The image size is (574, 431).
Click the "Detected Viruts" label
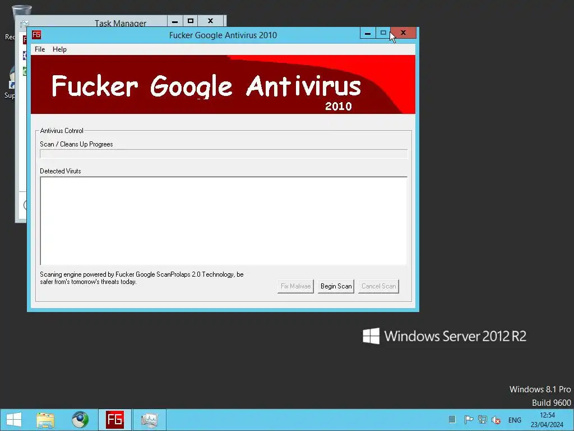click(x=61, y=171)
